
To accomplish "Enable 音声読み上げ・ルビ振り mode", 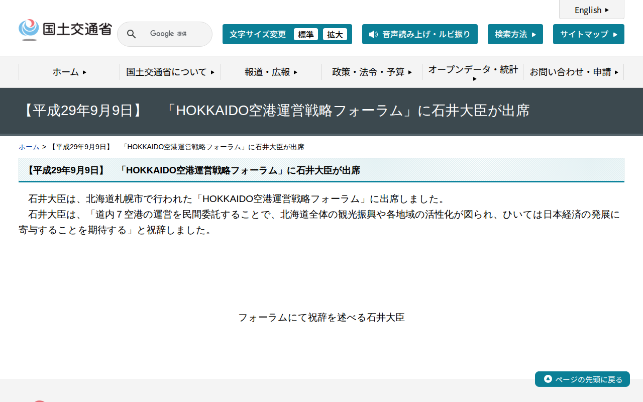I will tap(420, 34).
